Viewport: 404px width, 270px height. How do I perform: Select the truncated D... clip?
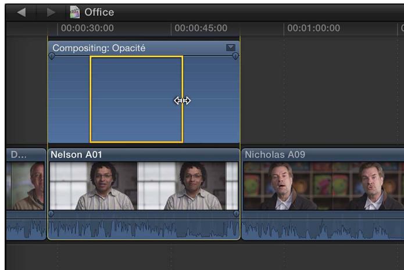pos(26,194)
